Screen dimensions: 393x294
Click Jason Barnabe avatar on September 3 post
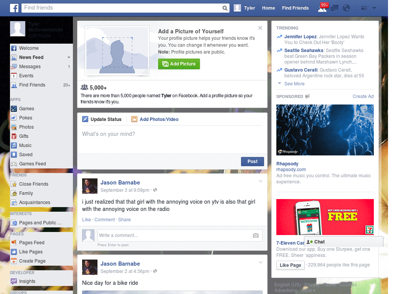coord(90,186)
